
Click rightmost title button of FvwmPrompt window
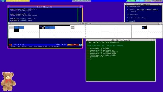coord(154,40)
